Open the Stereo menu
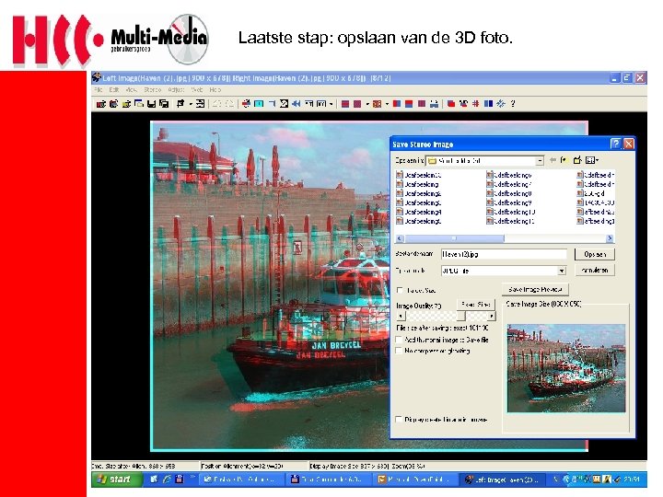Viewport: 663px width, 497px height. click(152, 89)
